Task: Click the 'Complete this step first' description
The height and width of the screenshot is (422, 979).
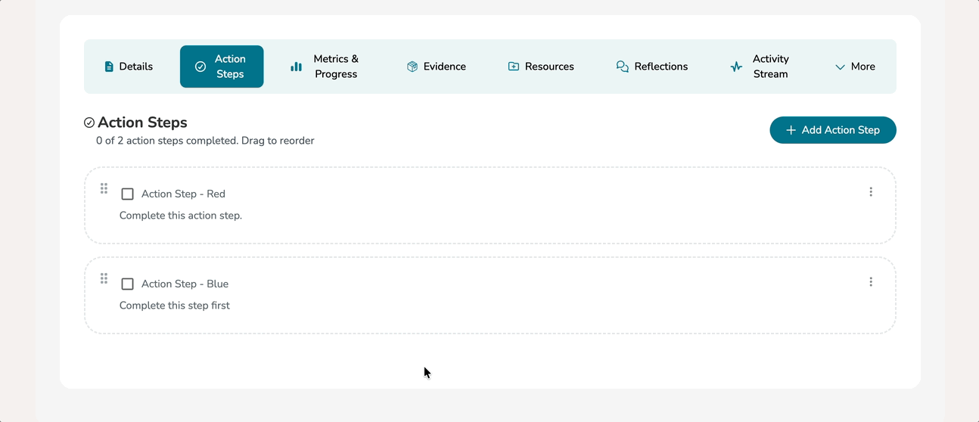Action: (175, 306)
